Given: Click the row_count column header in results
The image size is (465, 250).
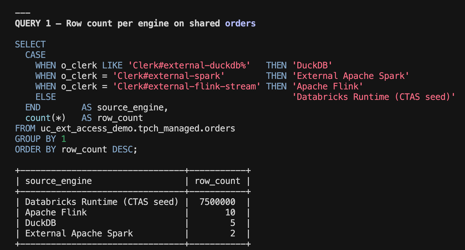Looking at the screenshot, I should pyautogui.click(x=218, y=181).
